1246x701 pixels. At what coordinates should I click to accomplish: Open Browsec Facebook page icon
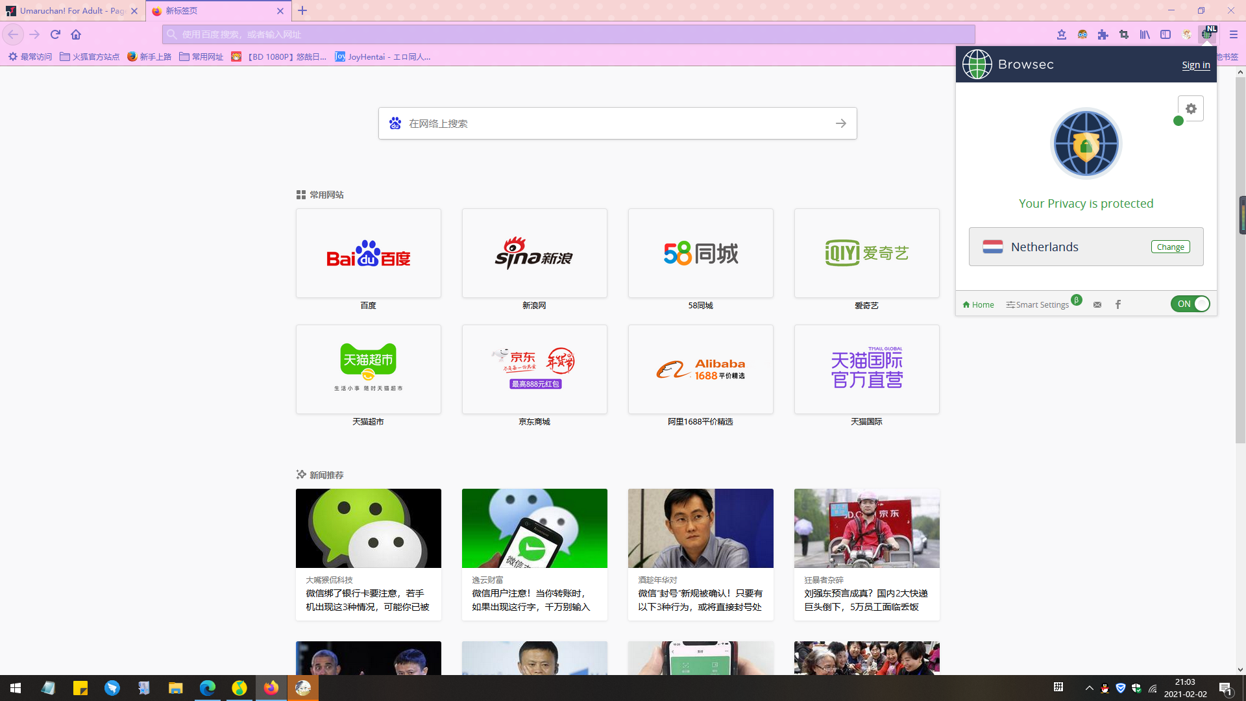[x=1118, y=304]
